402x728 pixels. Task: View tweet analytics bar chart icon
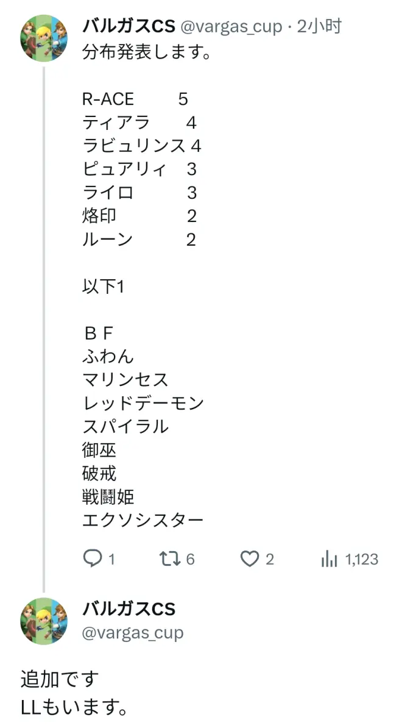coord(329,558)
